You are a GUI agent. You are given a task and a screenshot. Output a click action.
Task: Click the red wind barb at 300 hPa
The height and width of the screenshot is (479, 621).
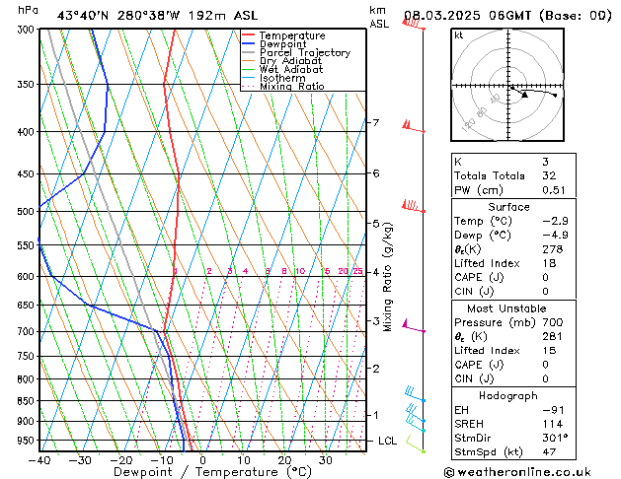click(414, 24)
